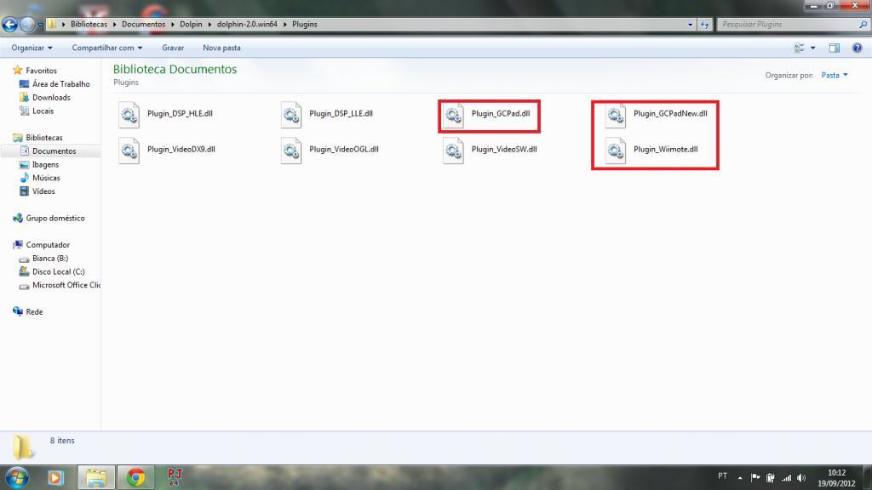The height and width of the screenshot is (490, 872).
Task: Select the Plugin_DSP_HLE.dll file icon
Action: pos(129,115)
